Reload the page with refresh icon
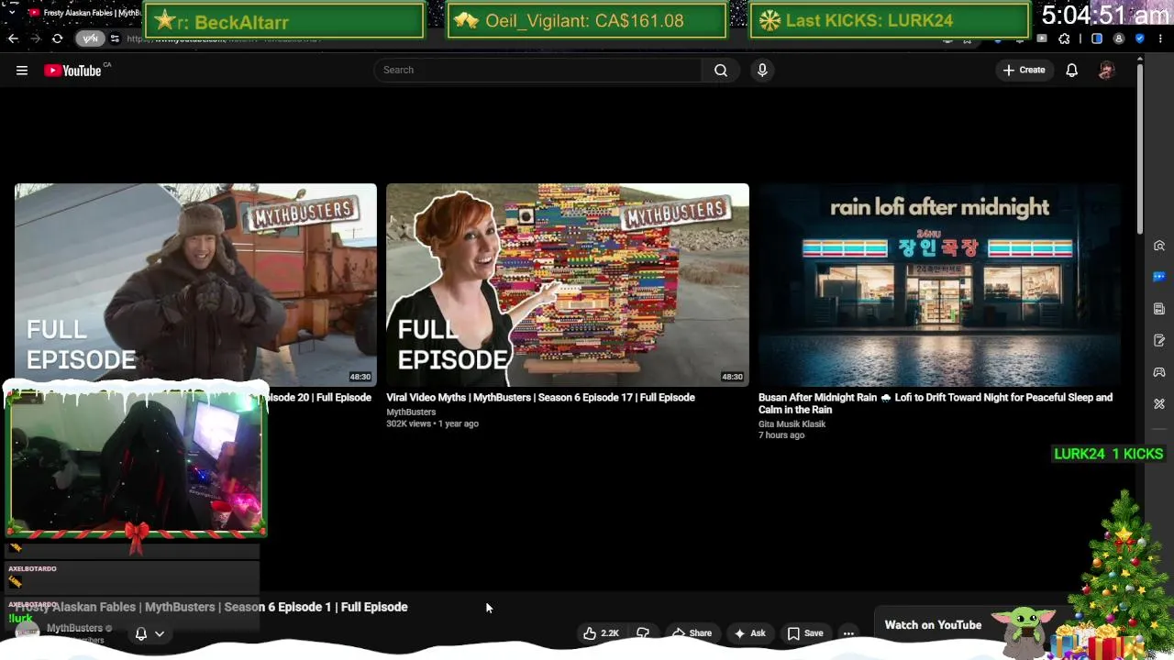The image size is (1174, 660). tap(57, 38)
